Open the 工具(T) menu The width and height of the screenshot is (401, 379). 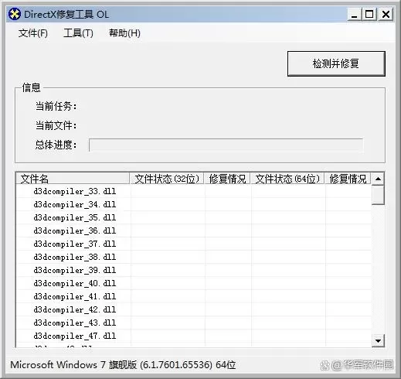(78, 33)
